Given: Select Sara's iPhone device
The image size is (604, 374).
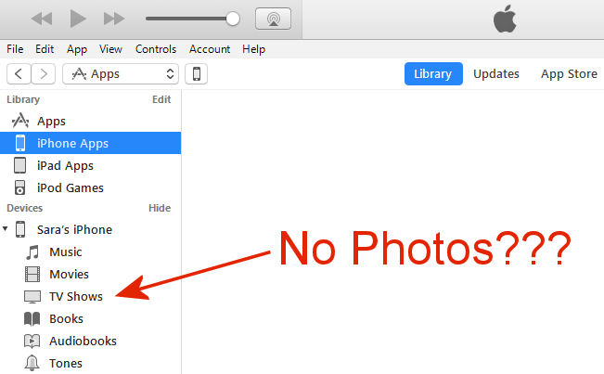Looking at the screenshot, I should [74, 229].
